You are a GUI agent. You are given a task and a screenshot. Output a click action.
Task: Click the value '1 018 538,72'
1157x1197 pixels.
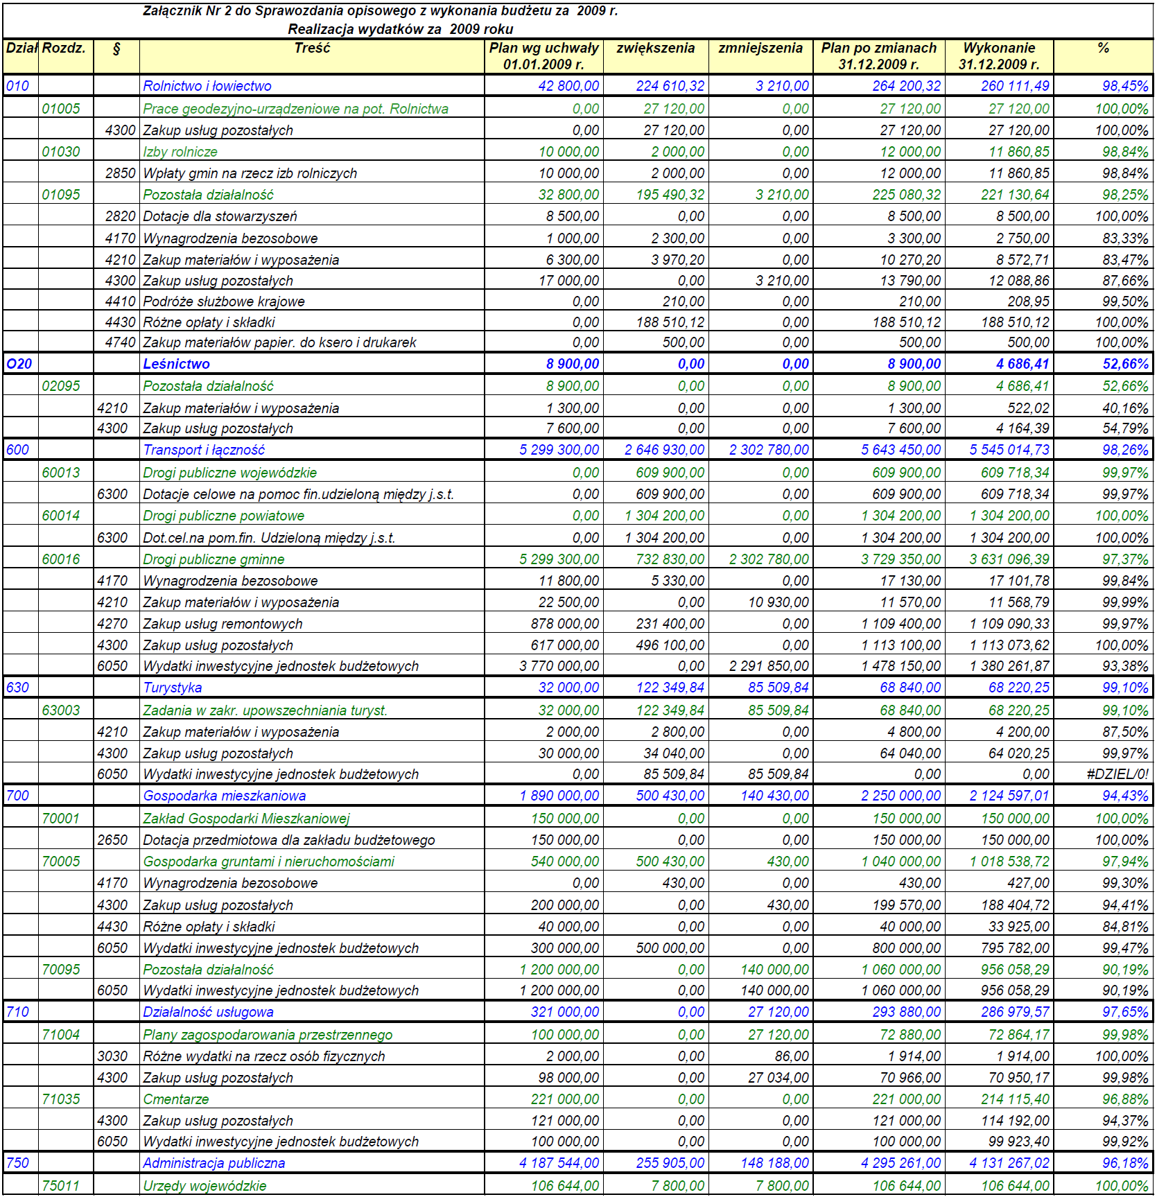(1009, 862)
